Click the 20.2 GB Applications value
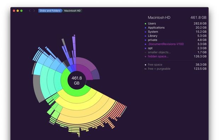 [x=201, y=28]
